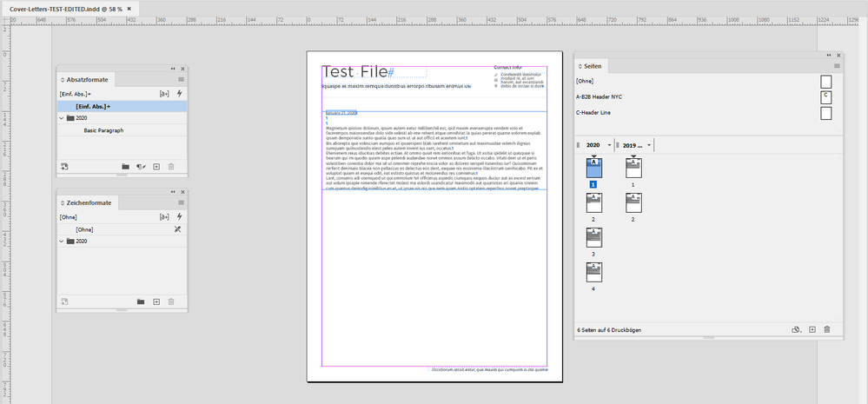Screen dimensions: 868x404
Task: Click the Test File heading on the page
Action: click(x=354, y=72)
